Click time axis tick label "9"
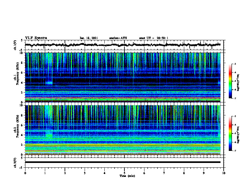This screenshot has width=252, height=194. point(204,173)
